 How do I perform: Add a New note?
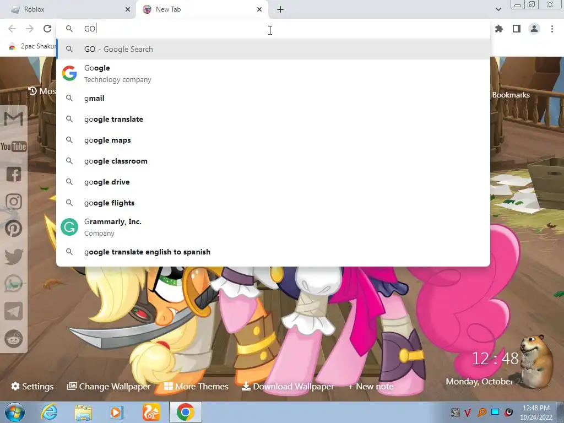(371, 386)
